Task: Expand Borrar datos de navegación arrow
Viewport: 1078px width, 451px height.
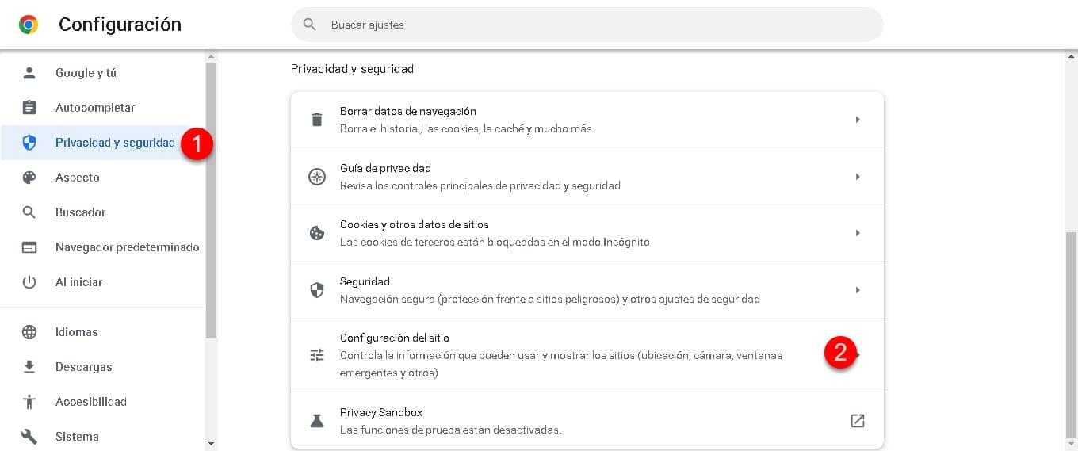Action: point(858,120)
